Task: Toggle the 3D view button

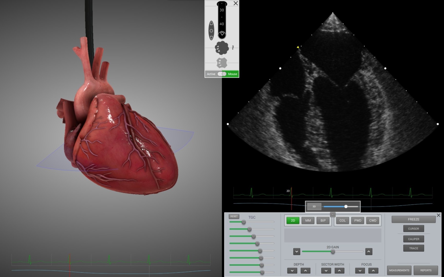Action: (x=314, y=206)
